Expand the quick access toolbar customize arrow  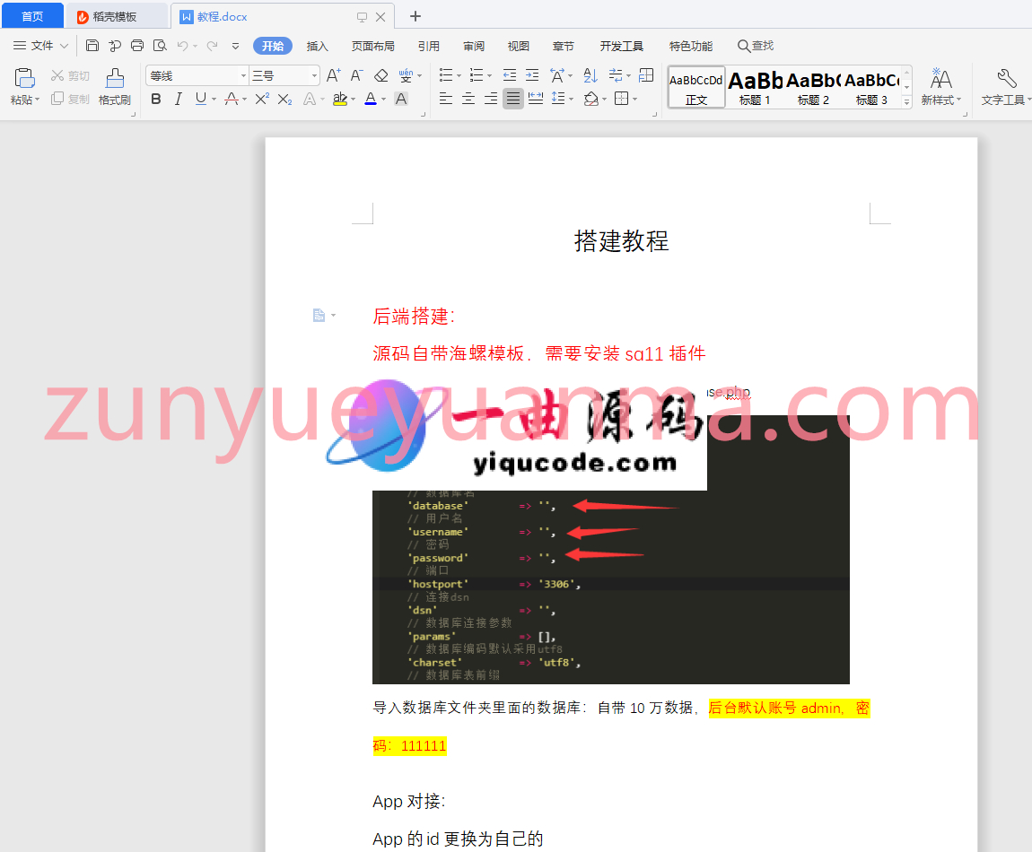pyautogui.click(x=235, y=46)
